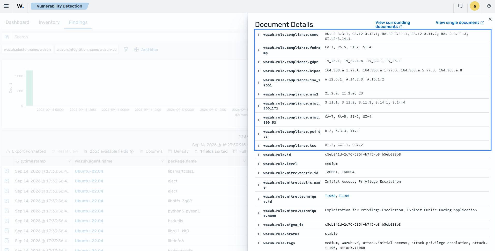The width and height of the screenshot is (495, 251).
Task: Click filter pill wazuh.integration.name: wazuh-vd
Action: pos(87,49)
